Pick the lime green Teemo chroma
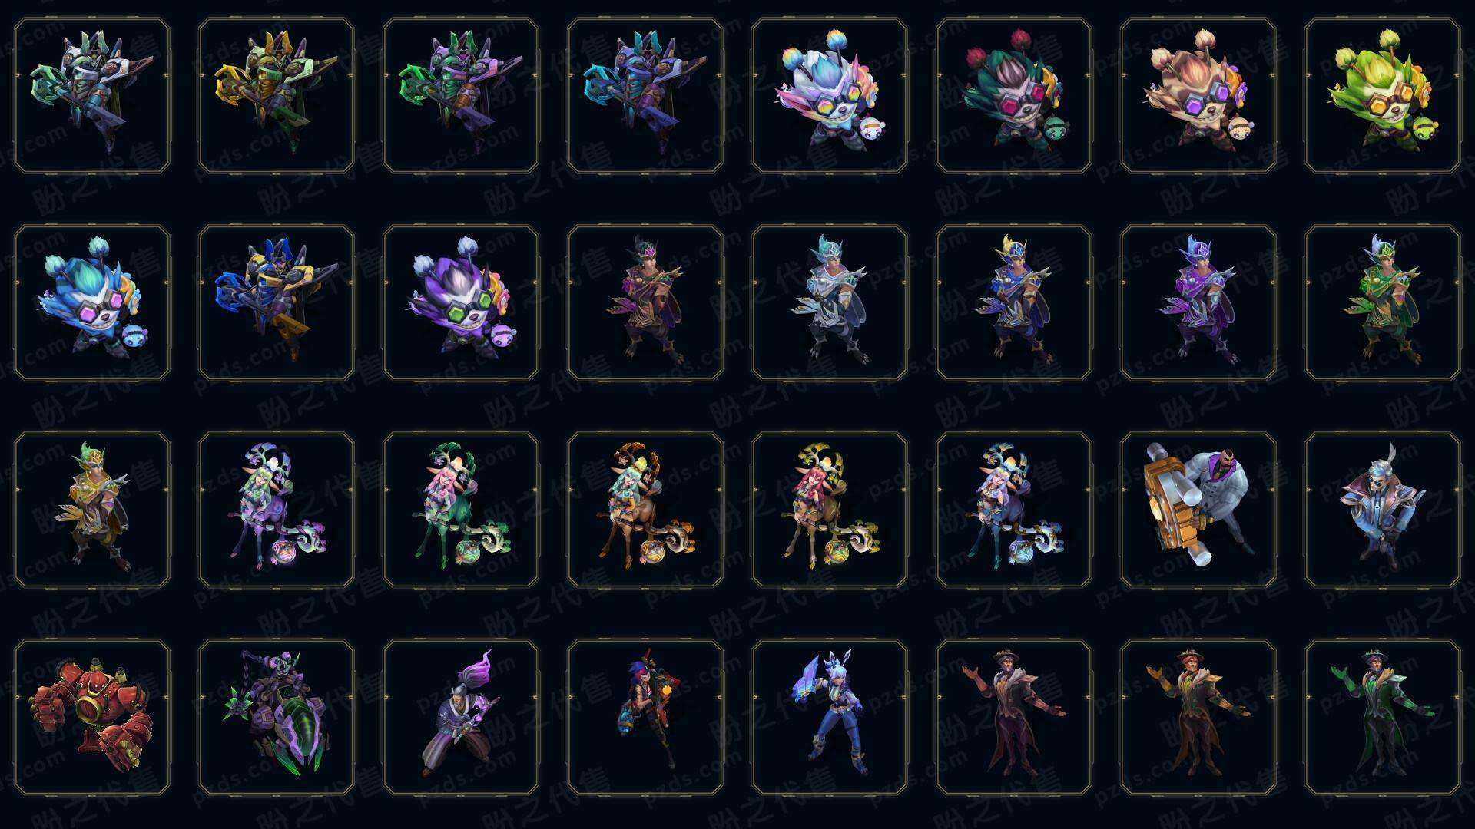The image size is (1475, 829). 1383,96
